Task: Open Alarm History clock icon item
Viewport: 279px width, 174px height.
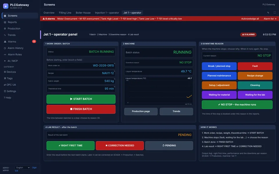Action: [5, 48]
